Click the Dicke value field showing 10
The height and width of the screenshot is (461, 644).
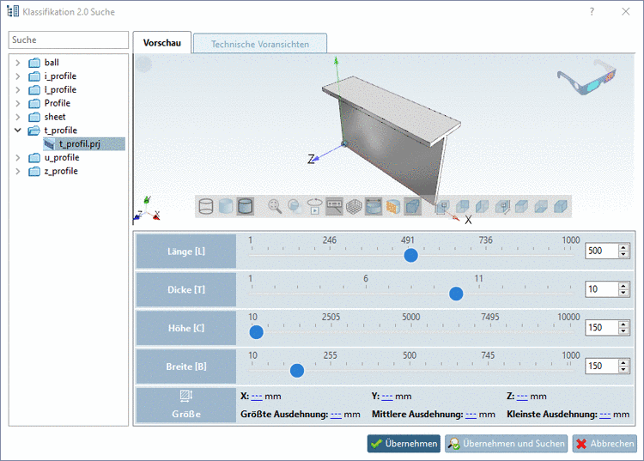point(601,289)
